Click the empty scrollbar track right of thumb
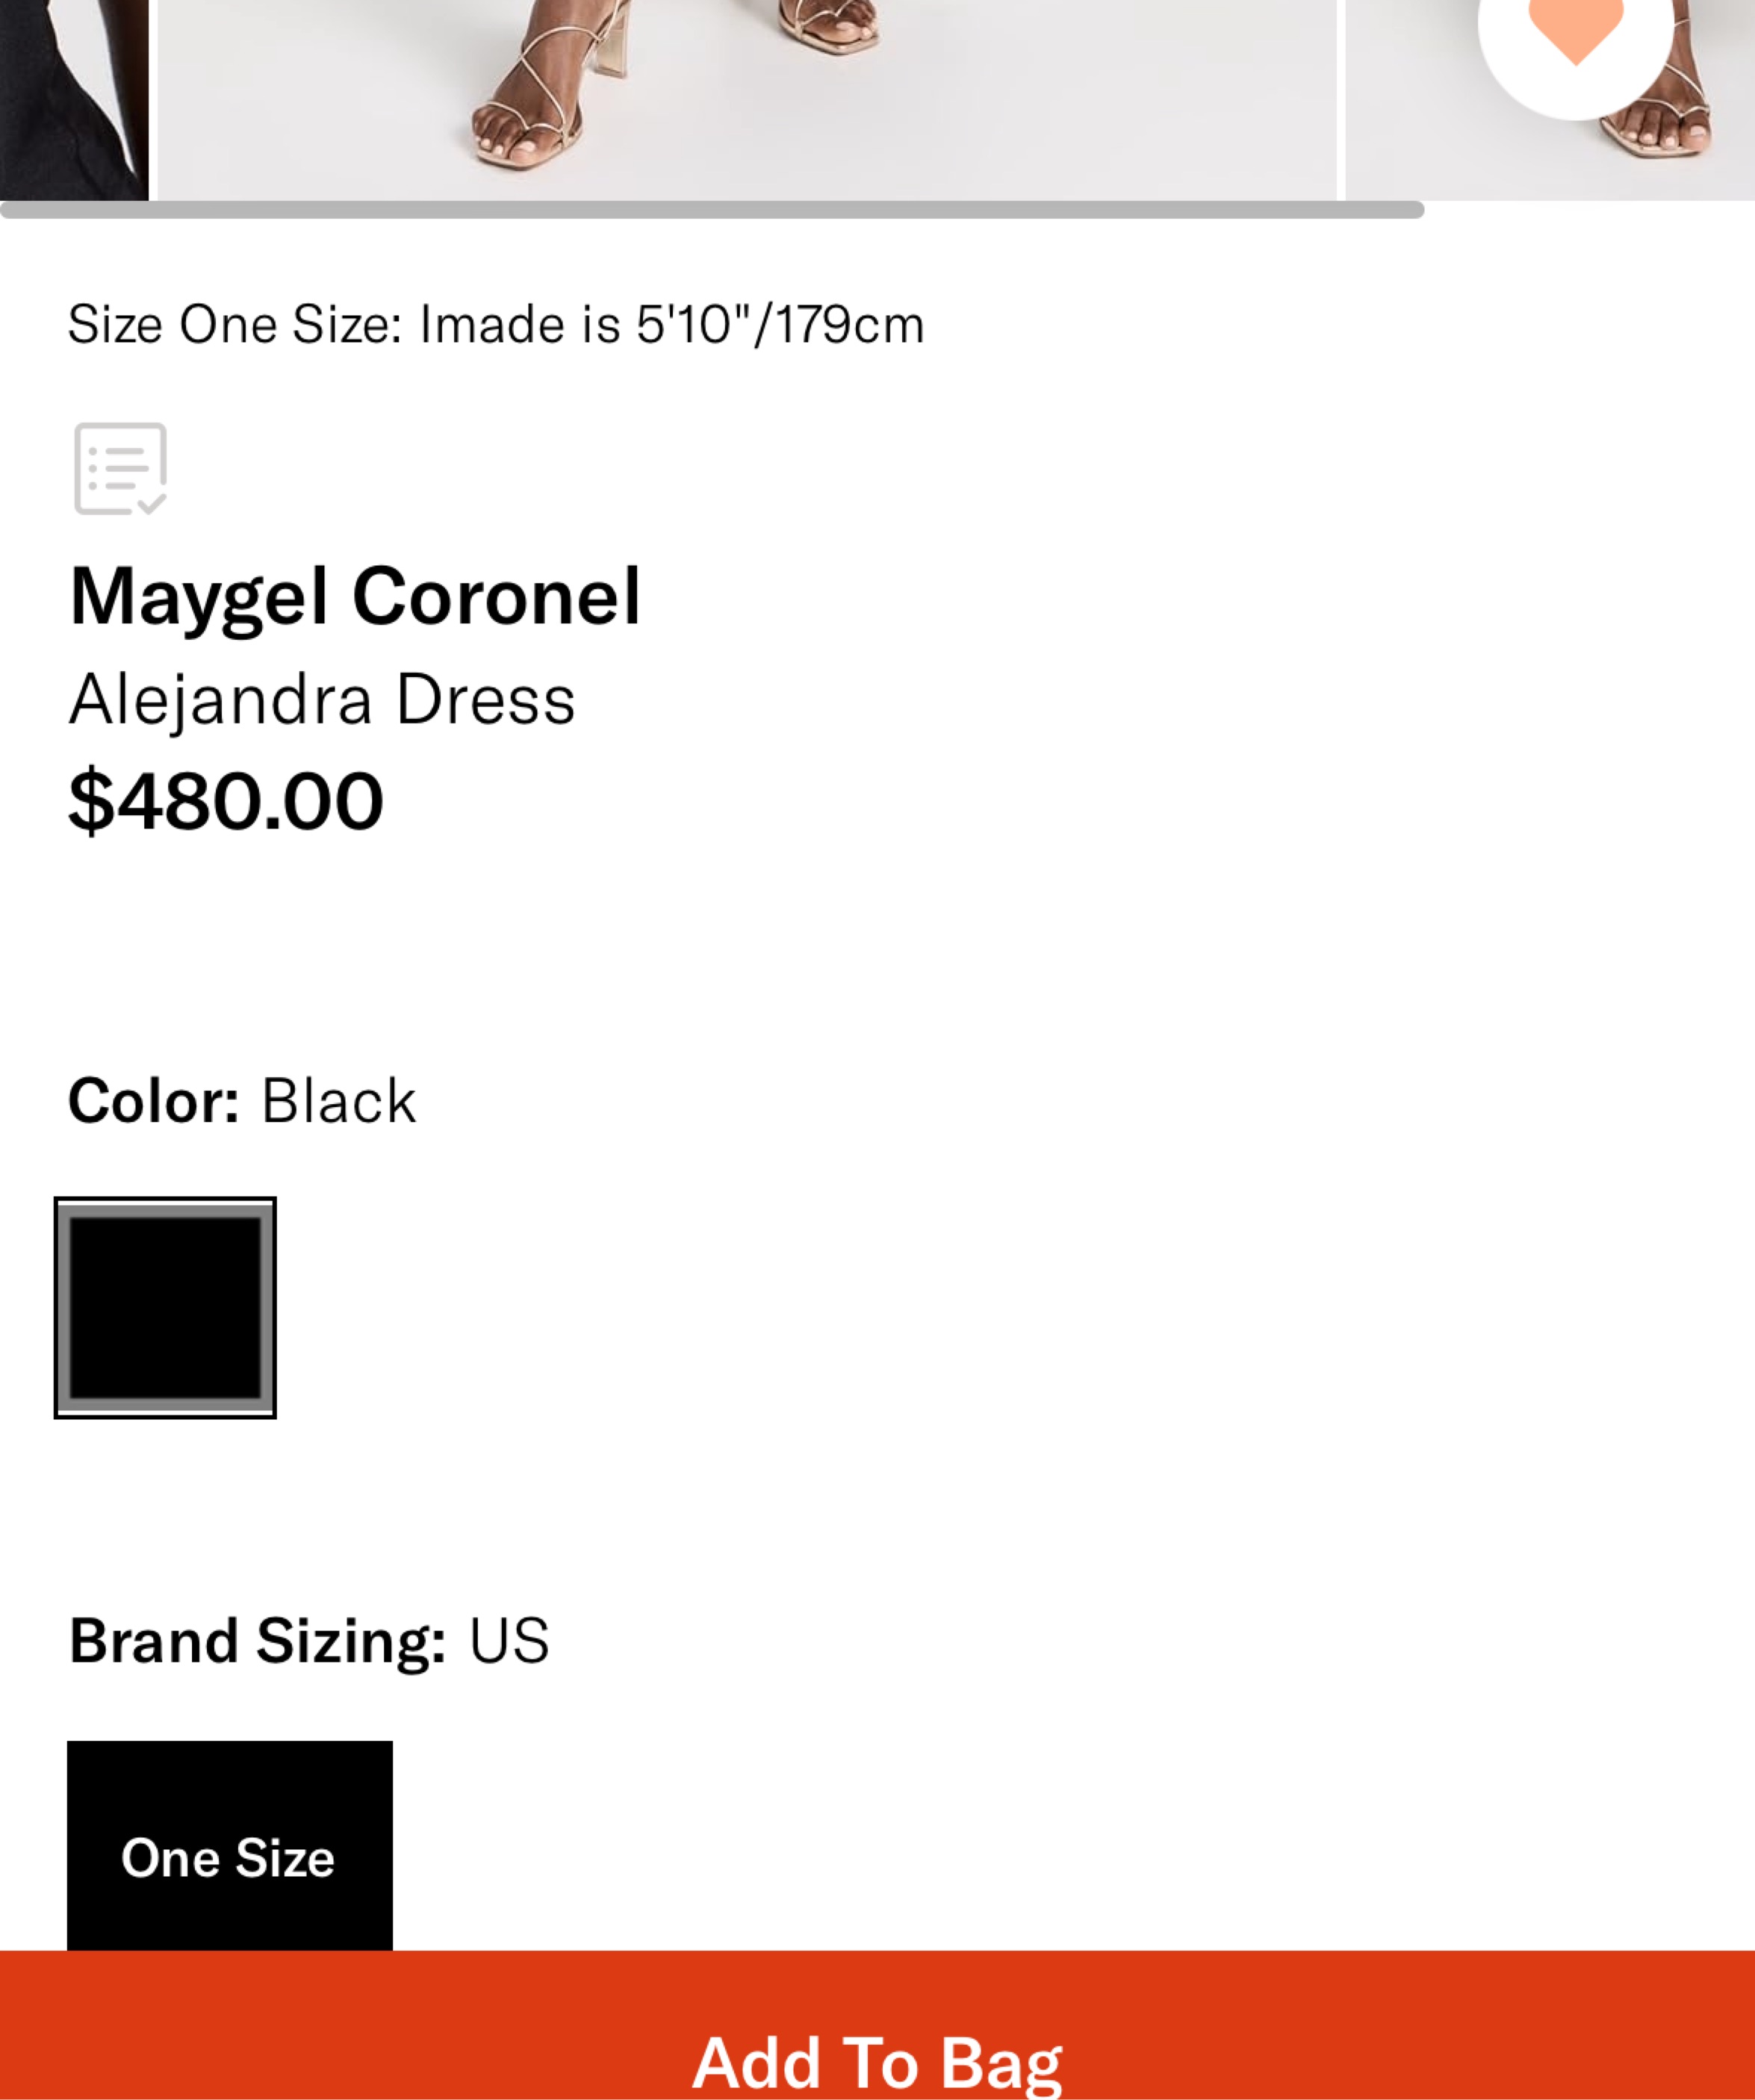Image resolution: width=1755 pixels, height=2100 pixels. click(1589, 210)
